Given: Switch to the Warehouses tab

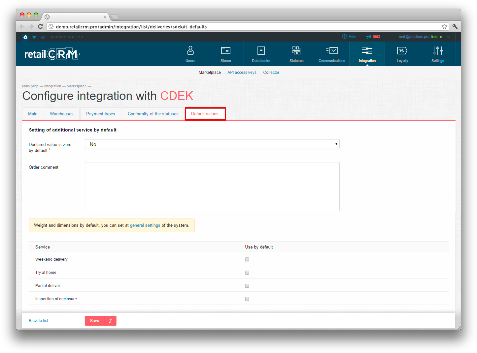Looking at the screenshot, I should click(62, 114).
